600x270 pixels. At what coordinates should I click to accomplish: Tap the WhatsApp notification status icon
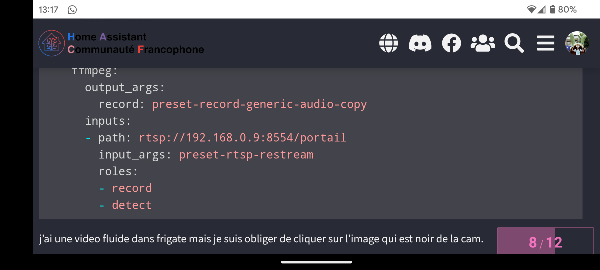(72, 10)
